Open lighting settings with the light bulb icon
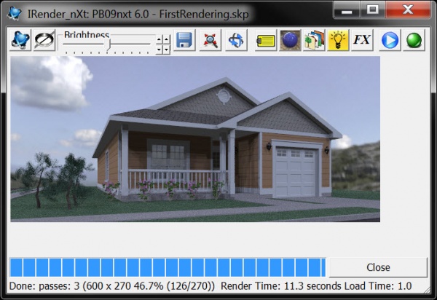Image resolution: width=437 pixels, height=300 pixels. 338,40
